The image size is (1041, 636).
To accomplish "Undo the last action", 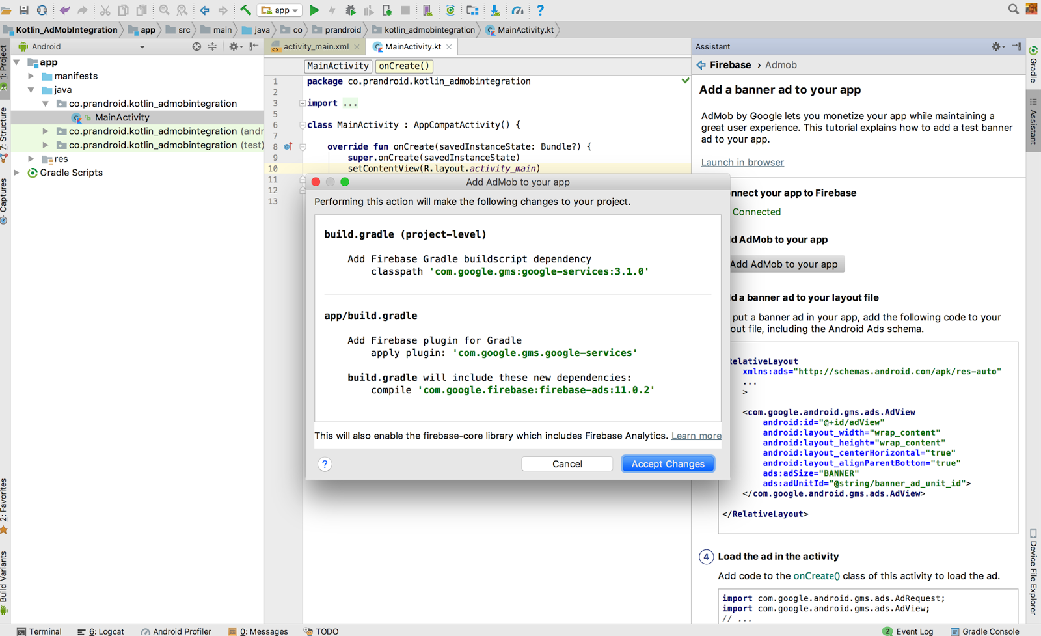I will click(64, 10).
